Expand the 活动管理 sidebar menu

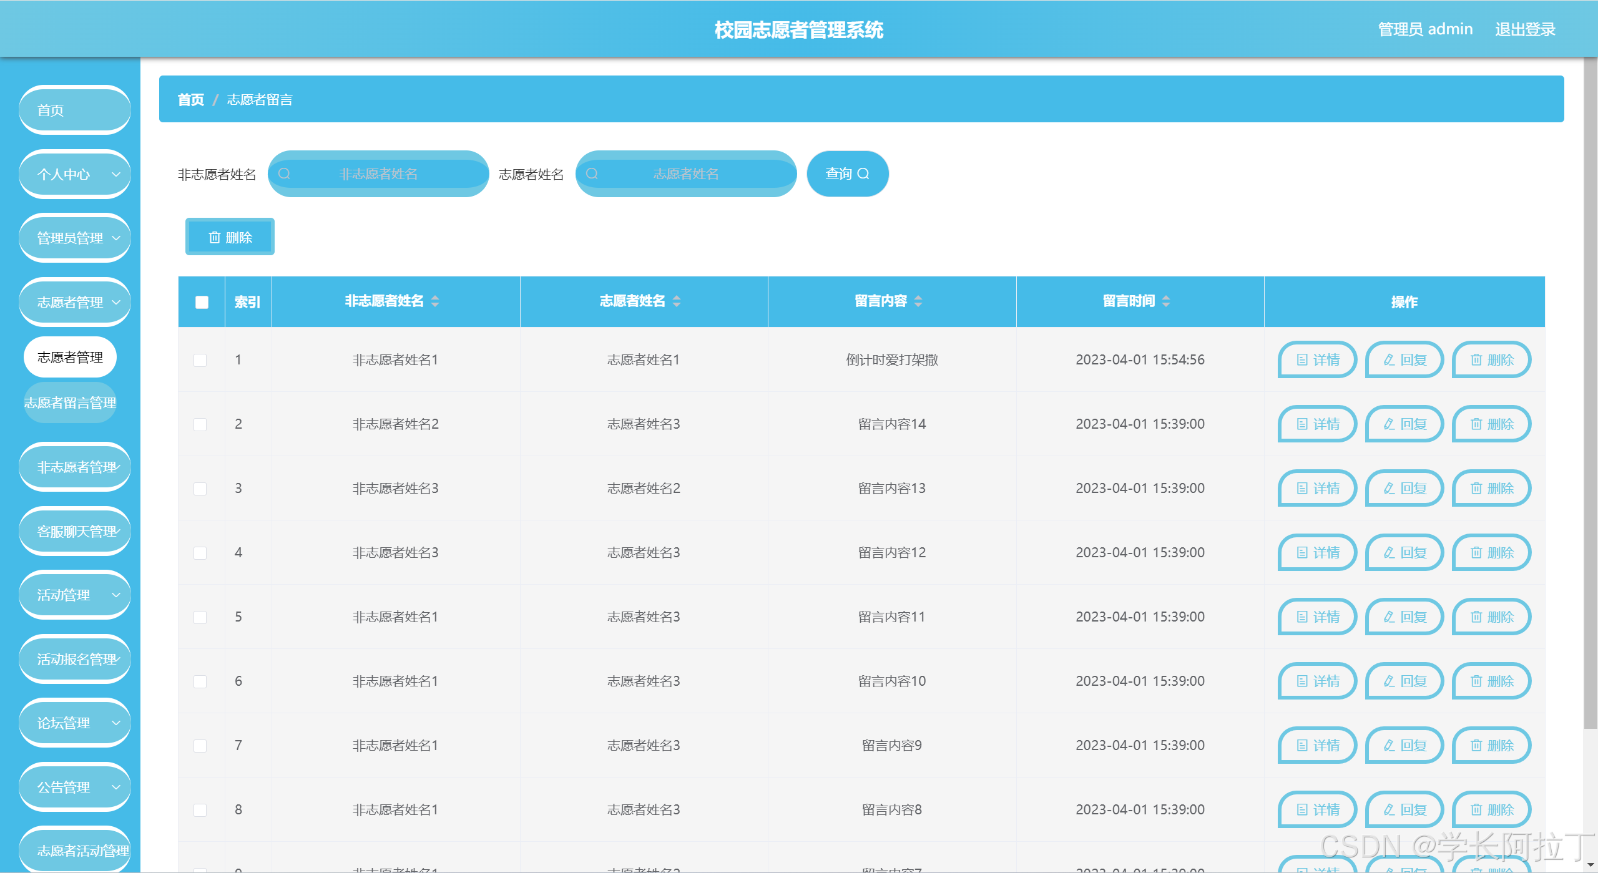coord(75,595)
